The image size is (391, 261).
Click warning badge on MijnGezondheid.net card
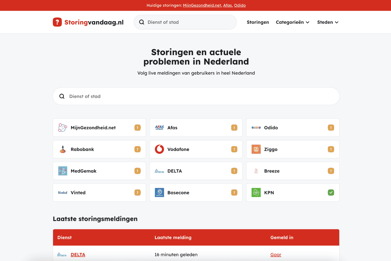[x=138, y=128]
